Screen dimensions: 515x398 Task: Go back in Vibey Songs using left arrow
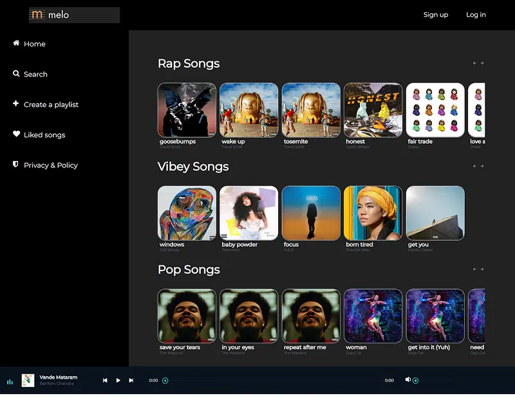(x=474, y=166)
